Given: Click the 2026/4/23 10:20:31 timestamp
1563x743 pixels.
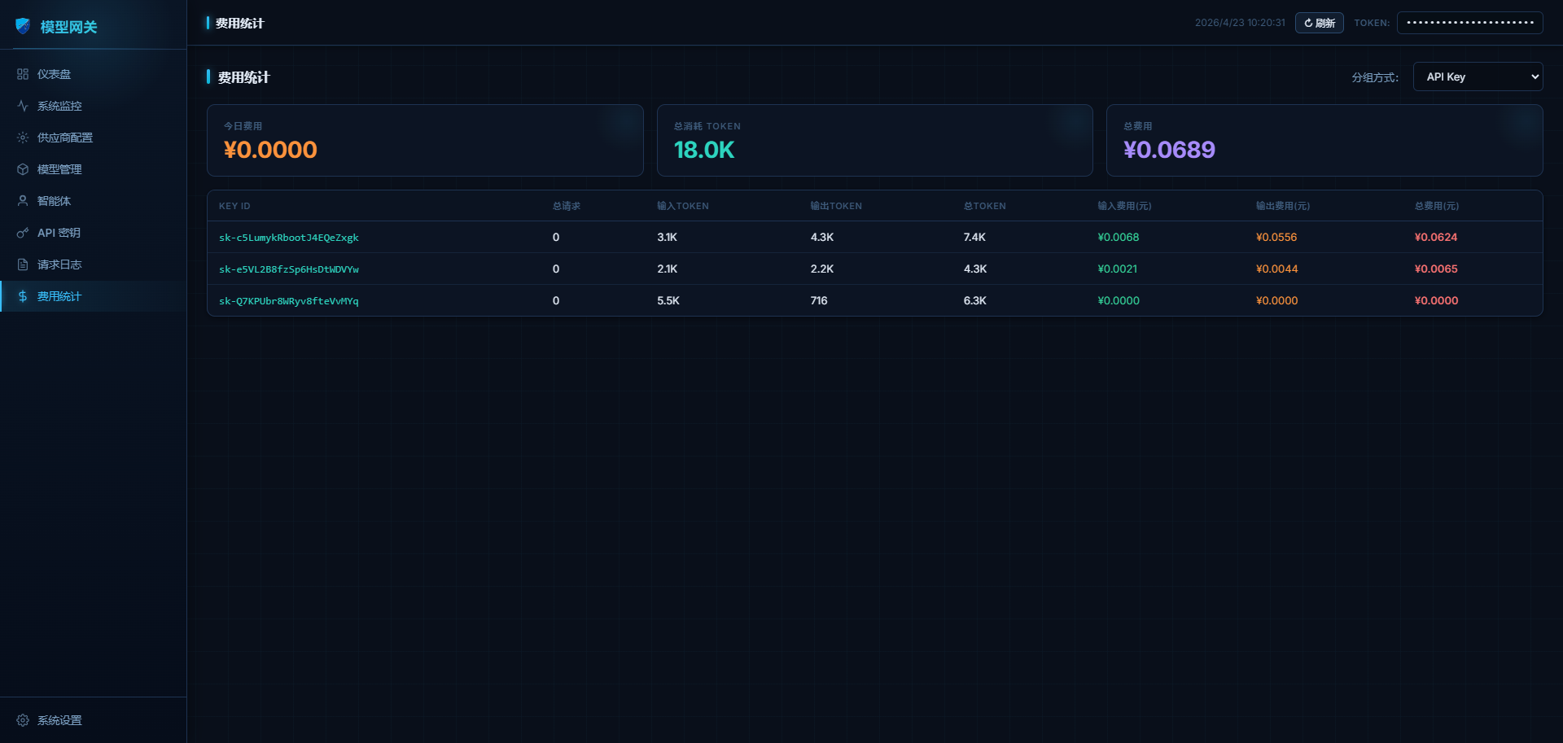Looking at the screenshot, I should [1240, 23].
